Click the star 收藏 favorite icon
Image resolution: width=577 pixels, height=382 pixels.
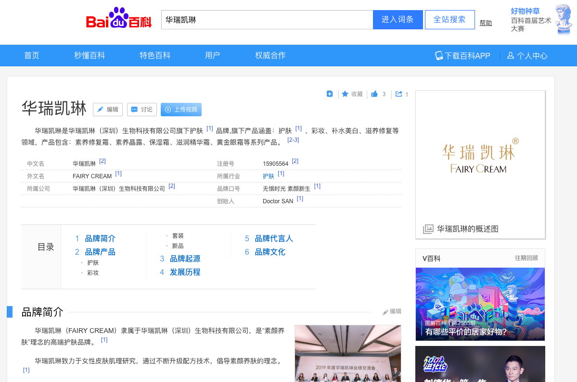tap(345, 94)
